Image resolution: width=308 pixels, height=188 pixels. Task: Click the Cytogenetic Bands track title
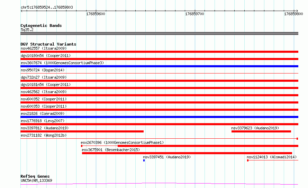[x=41, y=26]
